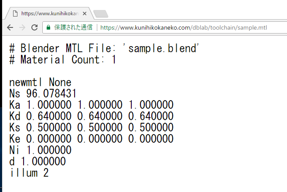Click the 'newmtl None' text line

click(x=40, y=82)
